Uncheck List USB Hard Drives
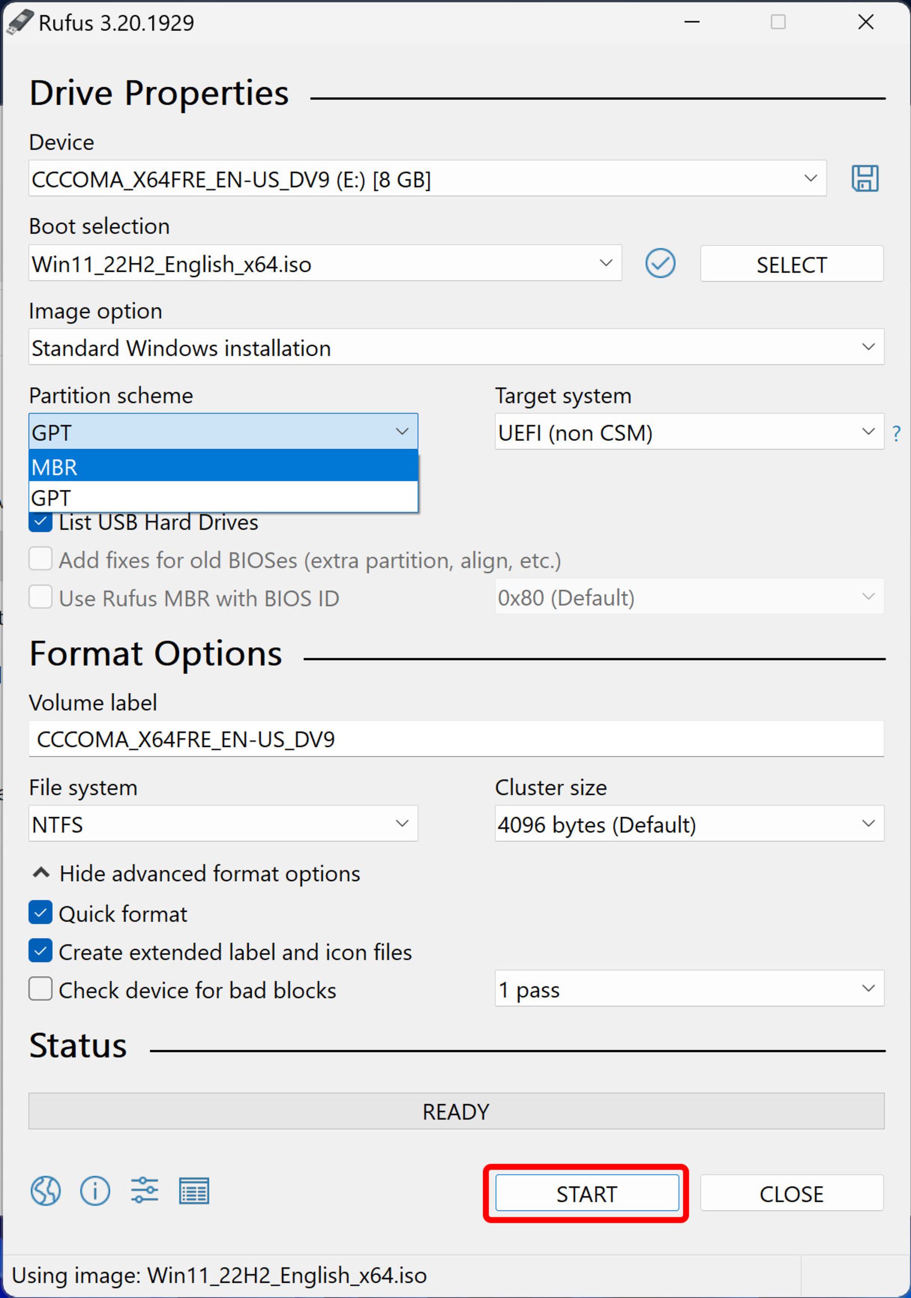Screen dimensions: 911x1298 click(41, 522)
